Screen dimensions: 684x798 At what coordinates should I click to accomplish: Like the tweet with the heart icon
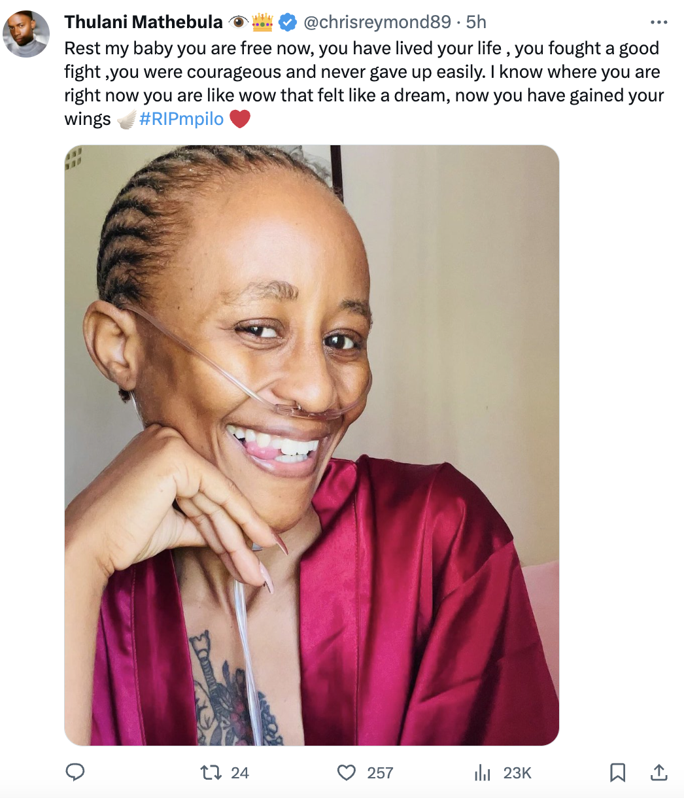[x=346, y=772]
